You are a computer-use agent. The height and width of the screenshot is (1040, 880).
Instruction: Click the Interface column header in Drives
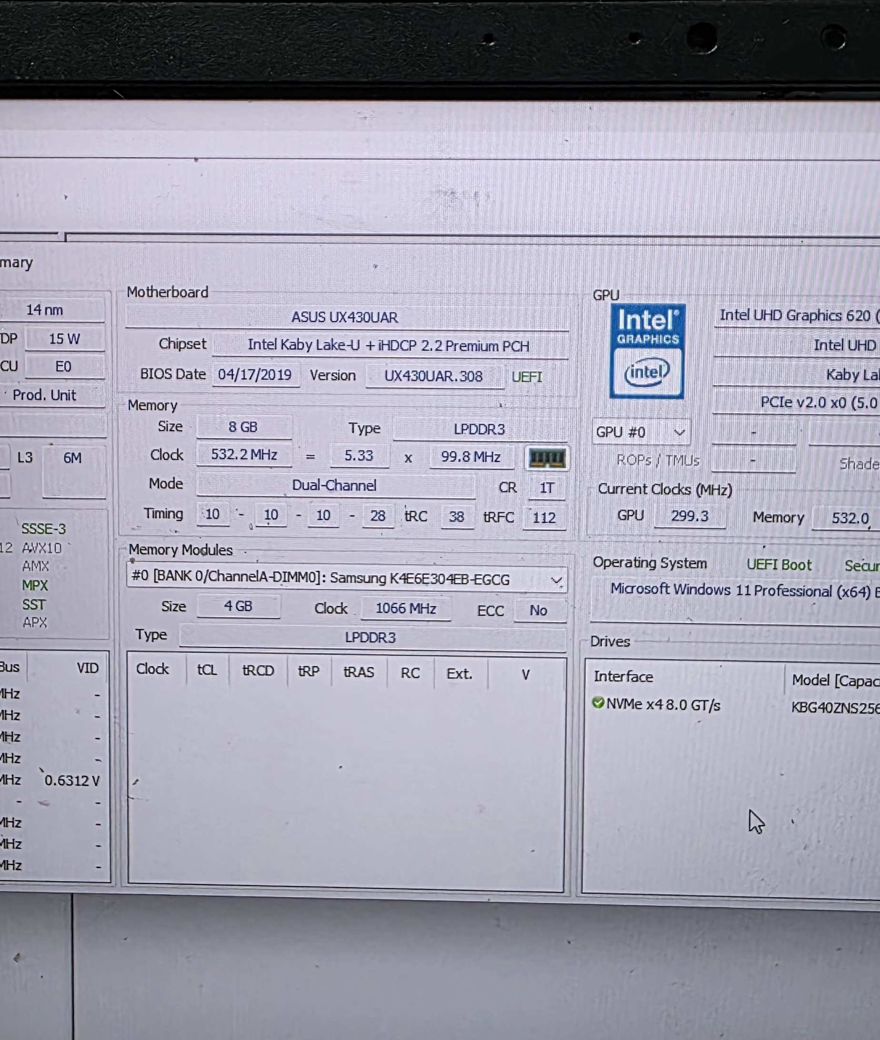[x=623, y=676]
